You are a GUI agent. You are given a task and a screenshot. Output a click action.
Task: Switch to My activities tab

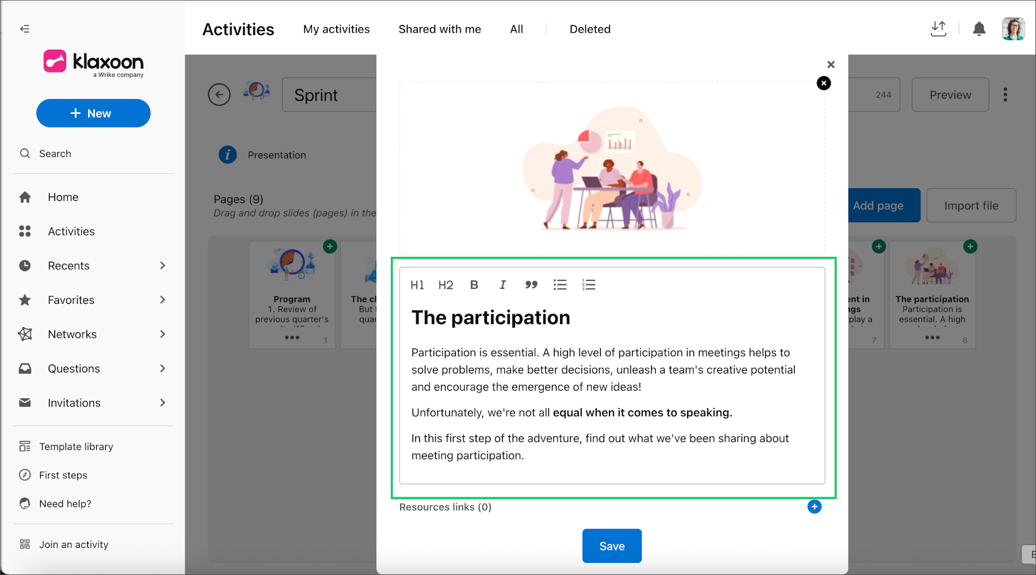pyautogui.click(x=337, y=29)
